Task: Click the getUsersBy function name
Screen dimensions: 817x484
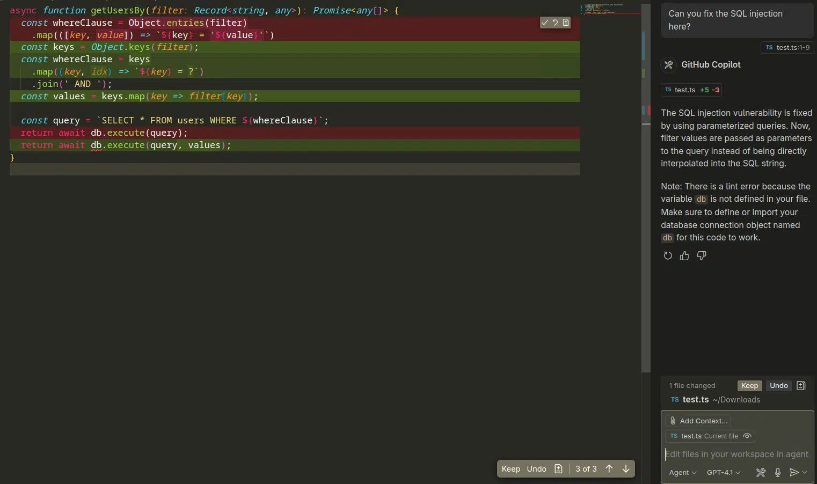Action: (x=118, y=10)
